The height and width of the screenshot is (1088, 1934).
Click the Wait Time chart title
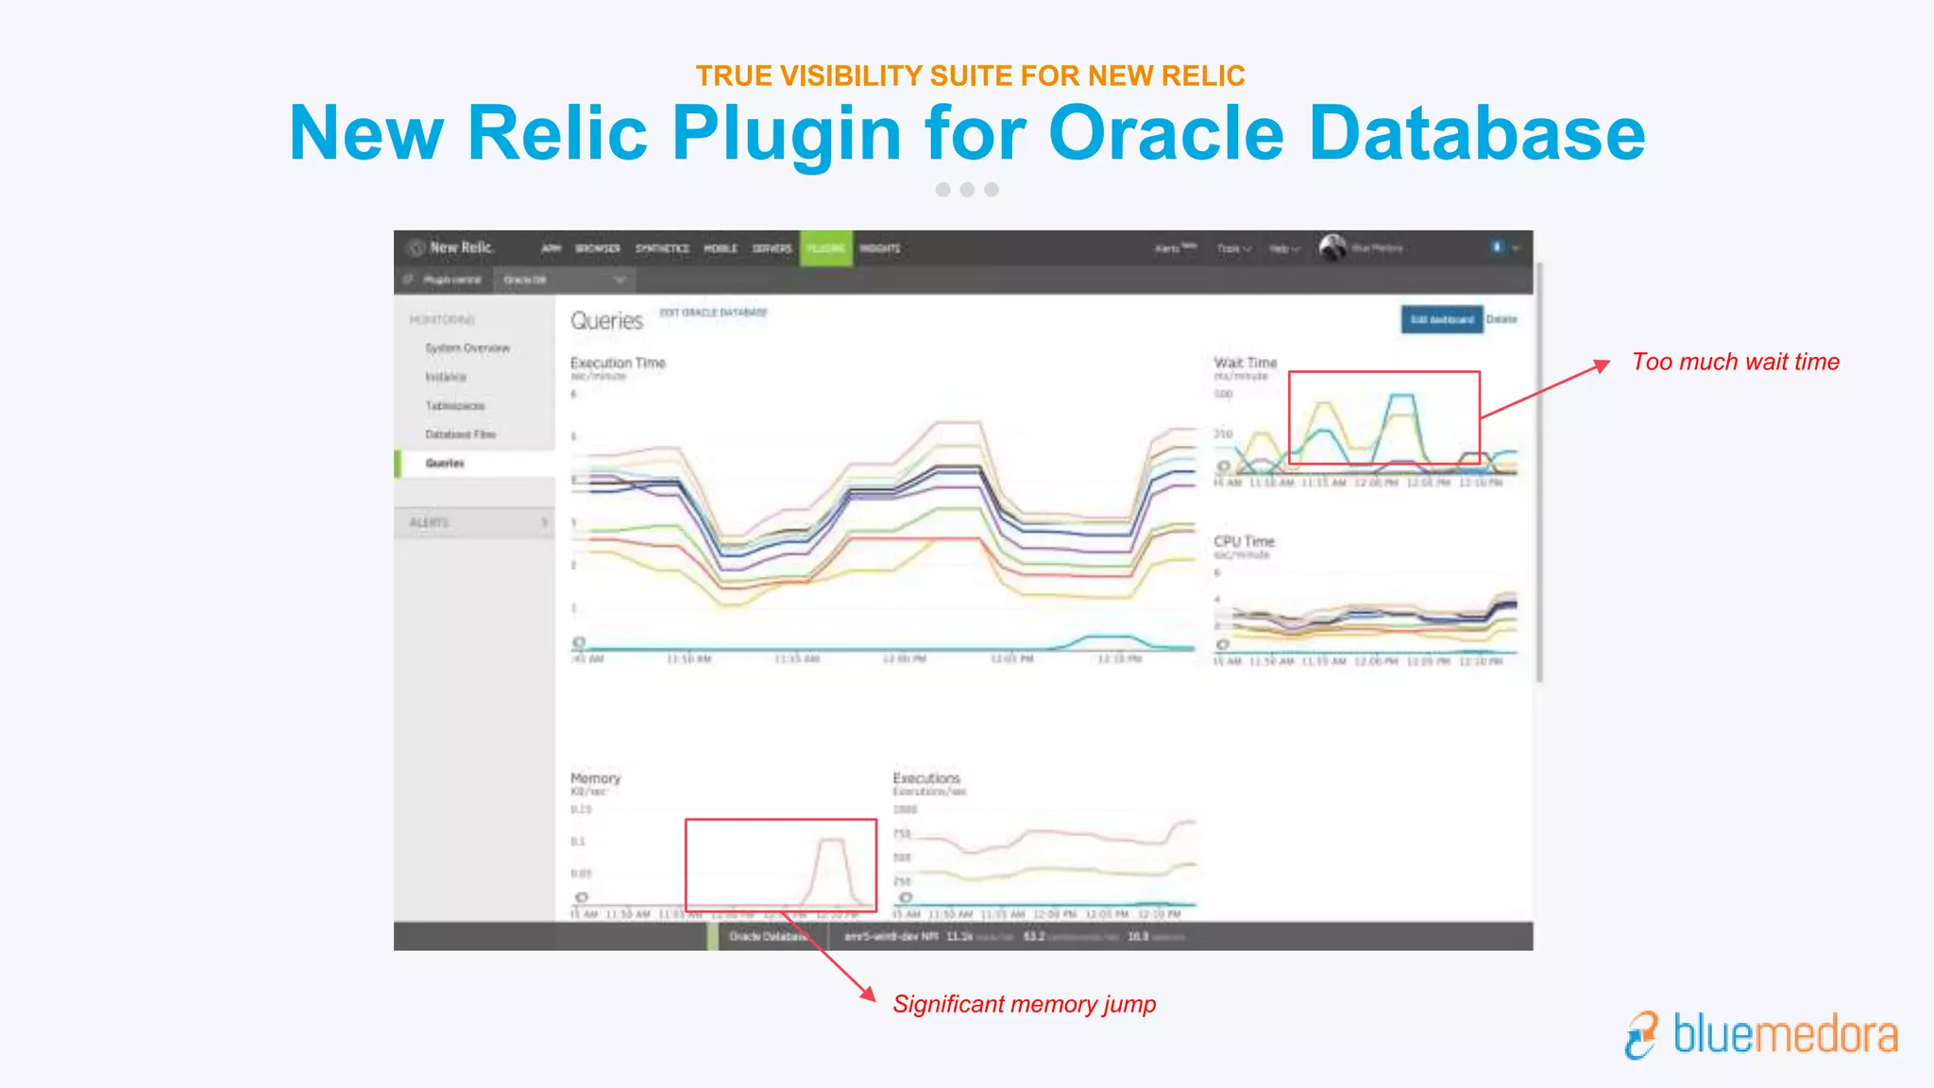(1245, 363)
